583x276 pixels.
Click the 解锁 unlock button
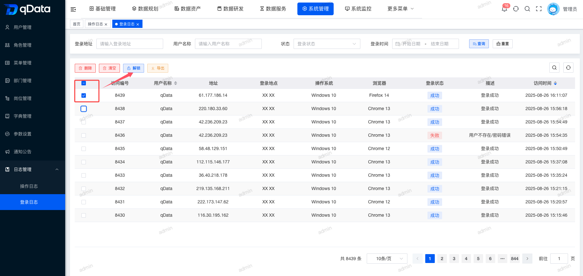tap(134, 68)
